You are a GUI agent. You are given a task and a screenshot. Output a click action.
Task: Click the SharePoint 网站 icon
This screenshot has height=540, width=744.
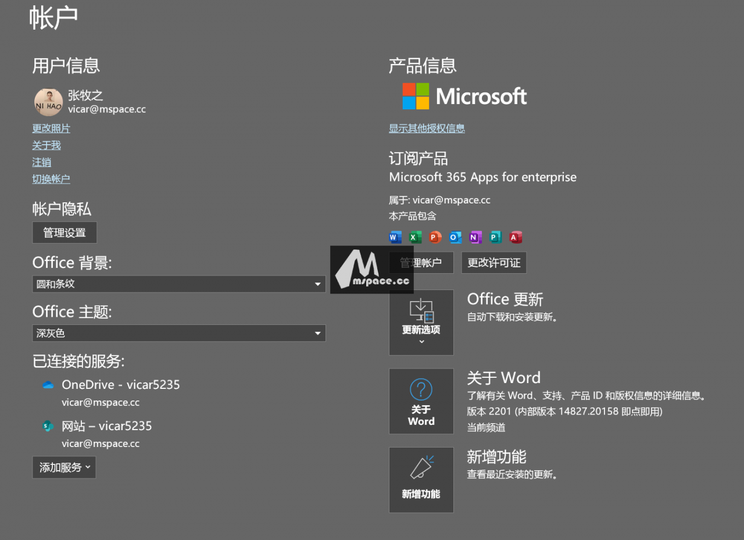(x=48, y=426)
